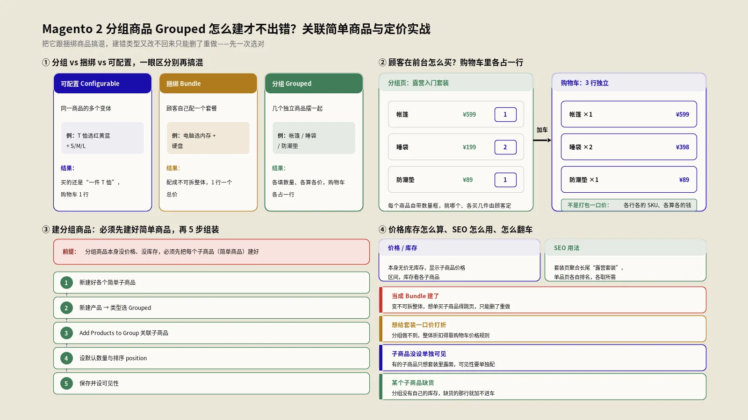
Task: Click the 不是打包一口价 note in cart
Action: [x=629, y=205]
